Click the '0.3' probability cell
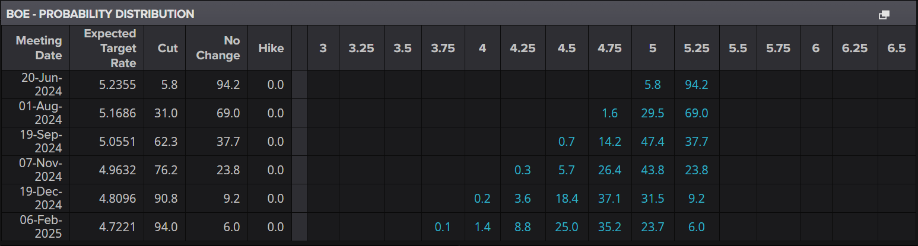918x246 pixels. (x=523, y=170)
